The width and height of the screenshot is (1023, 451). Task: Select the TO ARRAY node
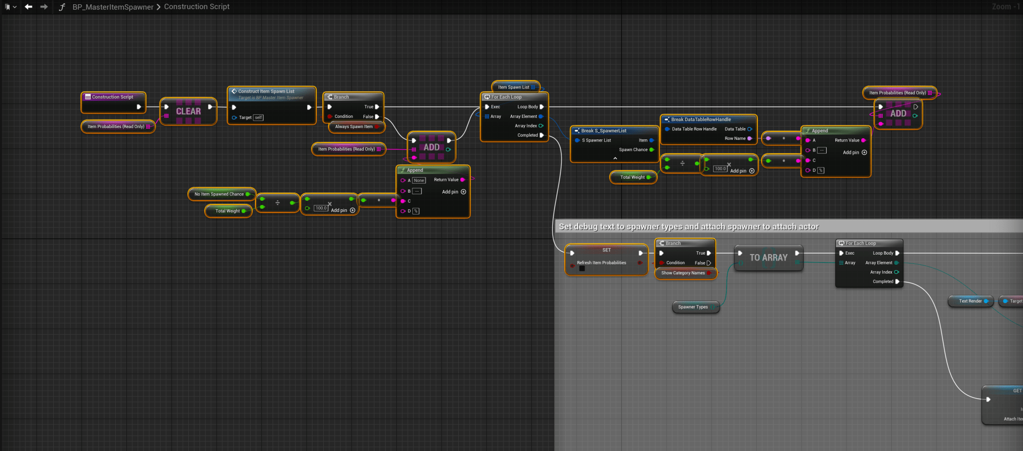pos(768,258)
